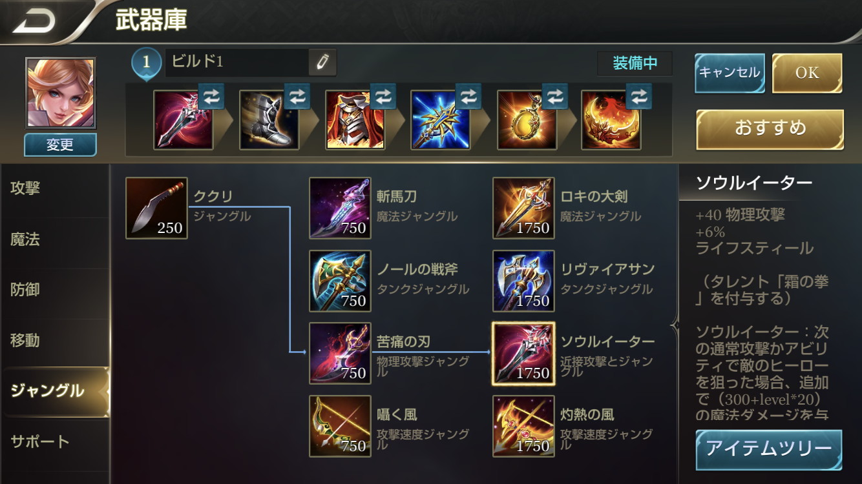Select the ロキの大剣 item icon
862x484 pixels.
pyautogui.click(x=523, y=208)
